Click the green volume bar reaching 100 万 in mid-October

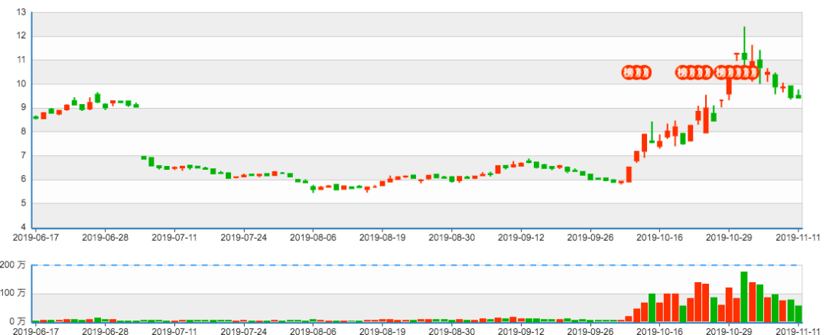(x=652, y=308)
